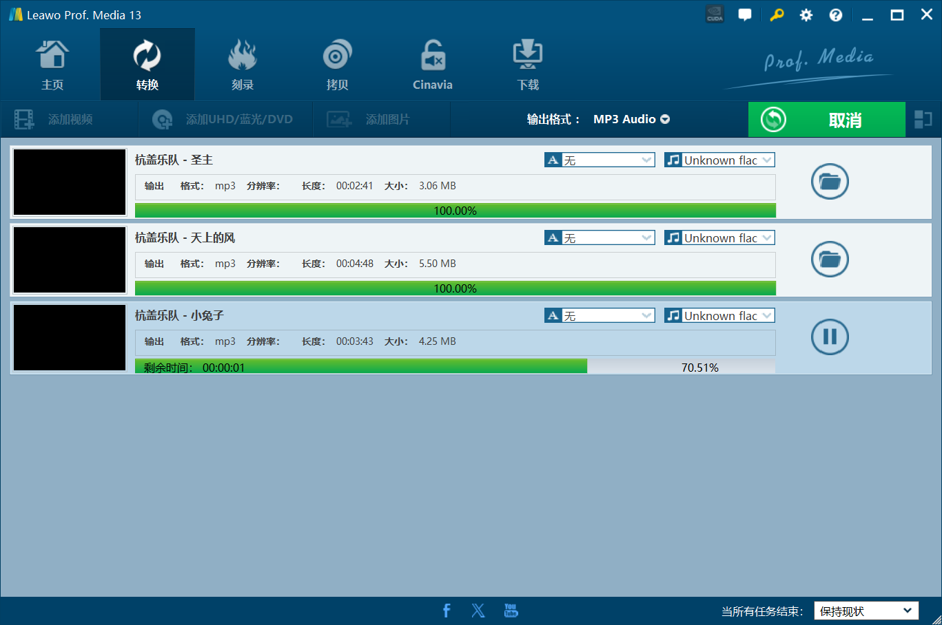
Task: Click the title 杭盖乐队 - 小兔子
Action: tap(180, 315)
